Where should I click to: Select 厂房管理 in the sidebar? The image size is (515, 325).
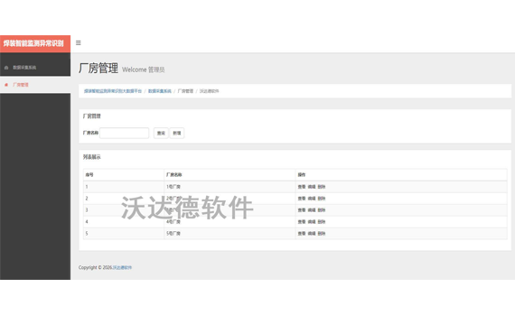pyautogui.click(x=21, y=85)
